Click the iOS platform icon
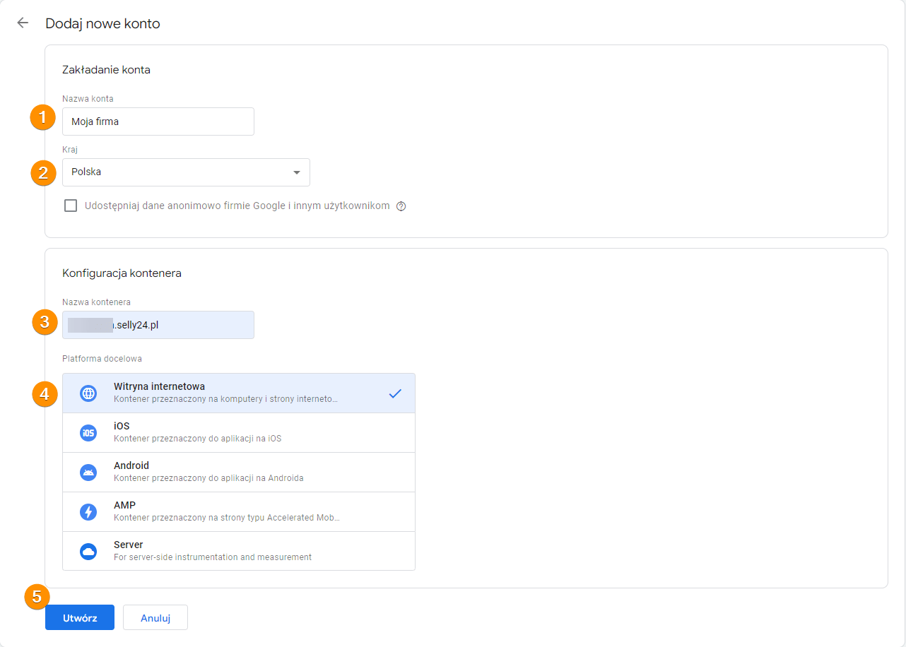The height and width of the screenshot is (647, 906). tap(88, 433)
